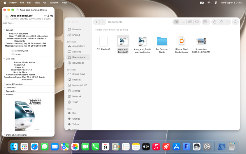Screen dimensions: 246x154
Task: Go back in Finder window
Action: 96,22
